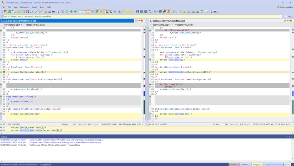Click the Print icon in left toolbar group
This screenshot has width=294, height=166.
54,12
